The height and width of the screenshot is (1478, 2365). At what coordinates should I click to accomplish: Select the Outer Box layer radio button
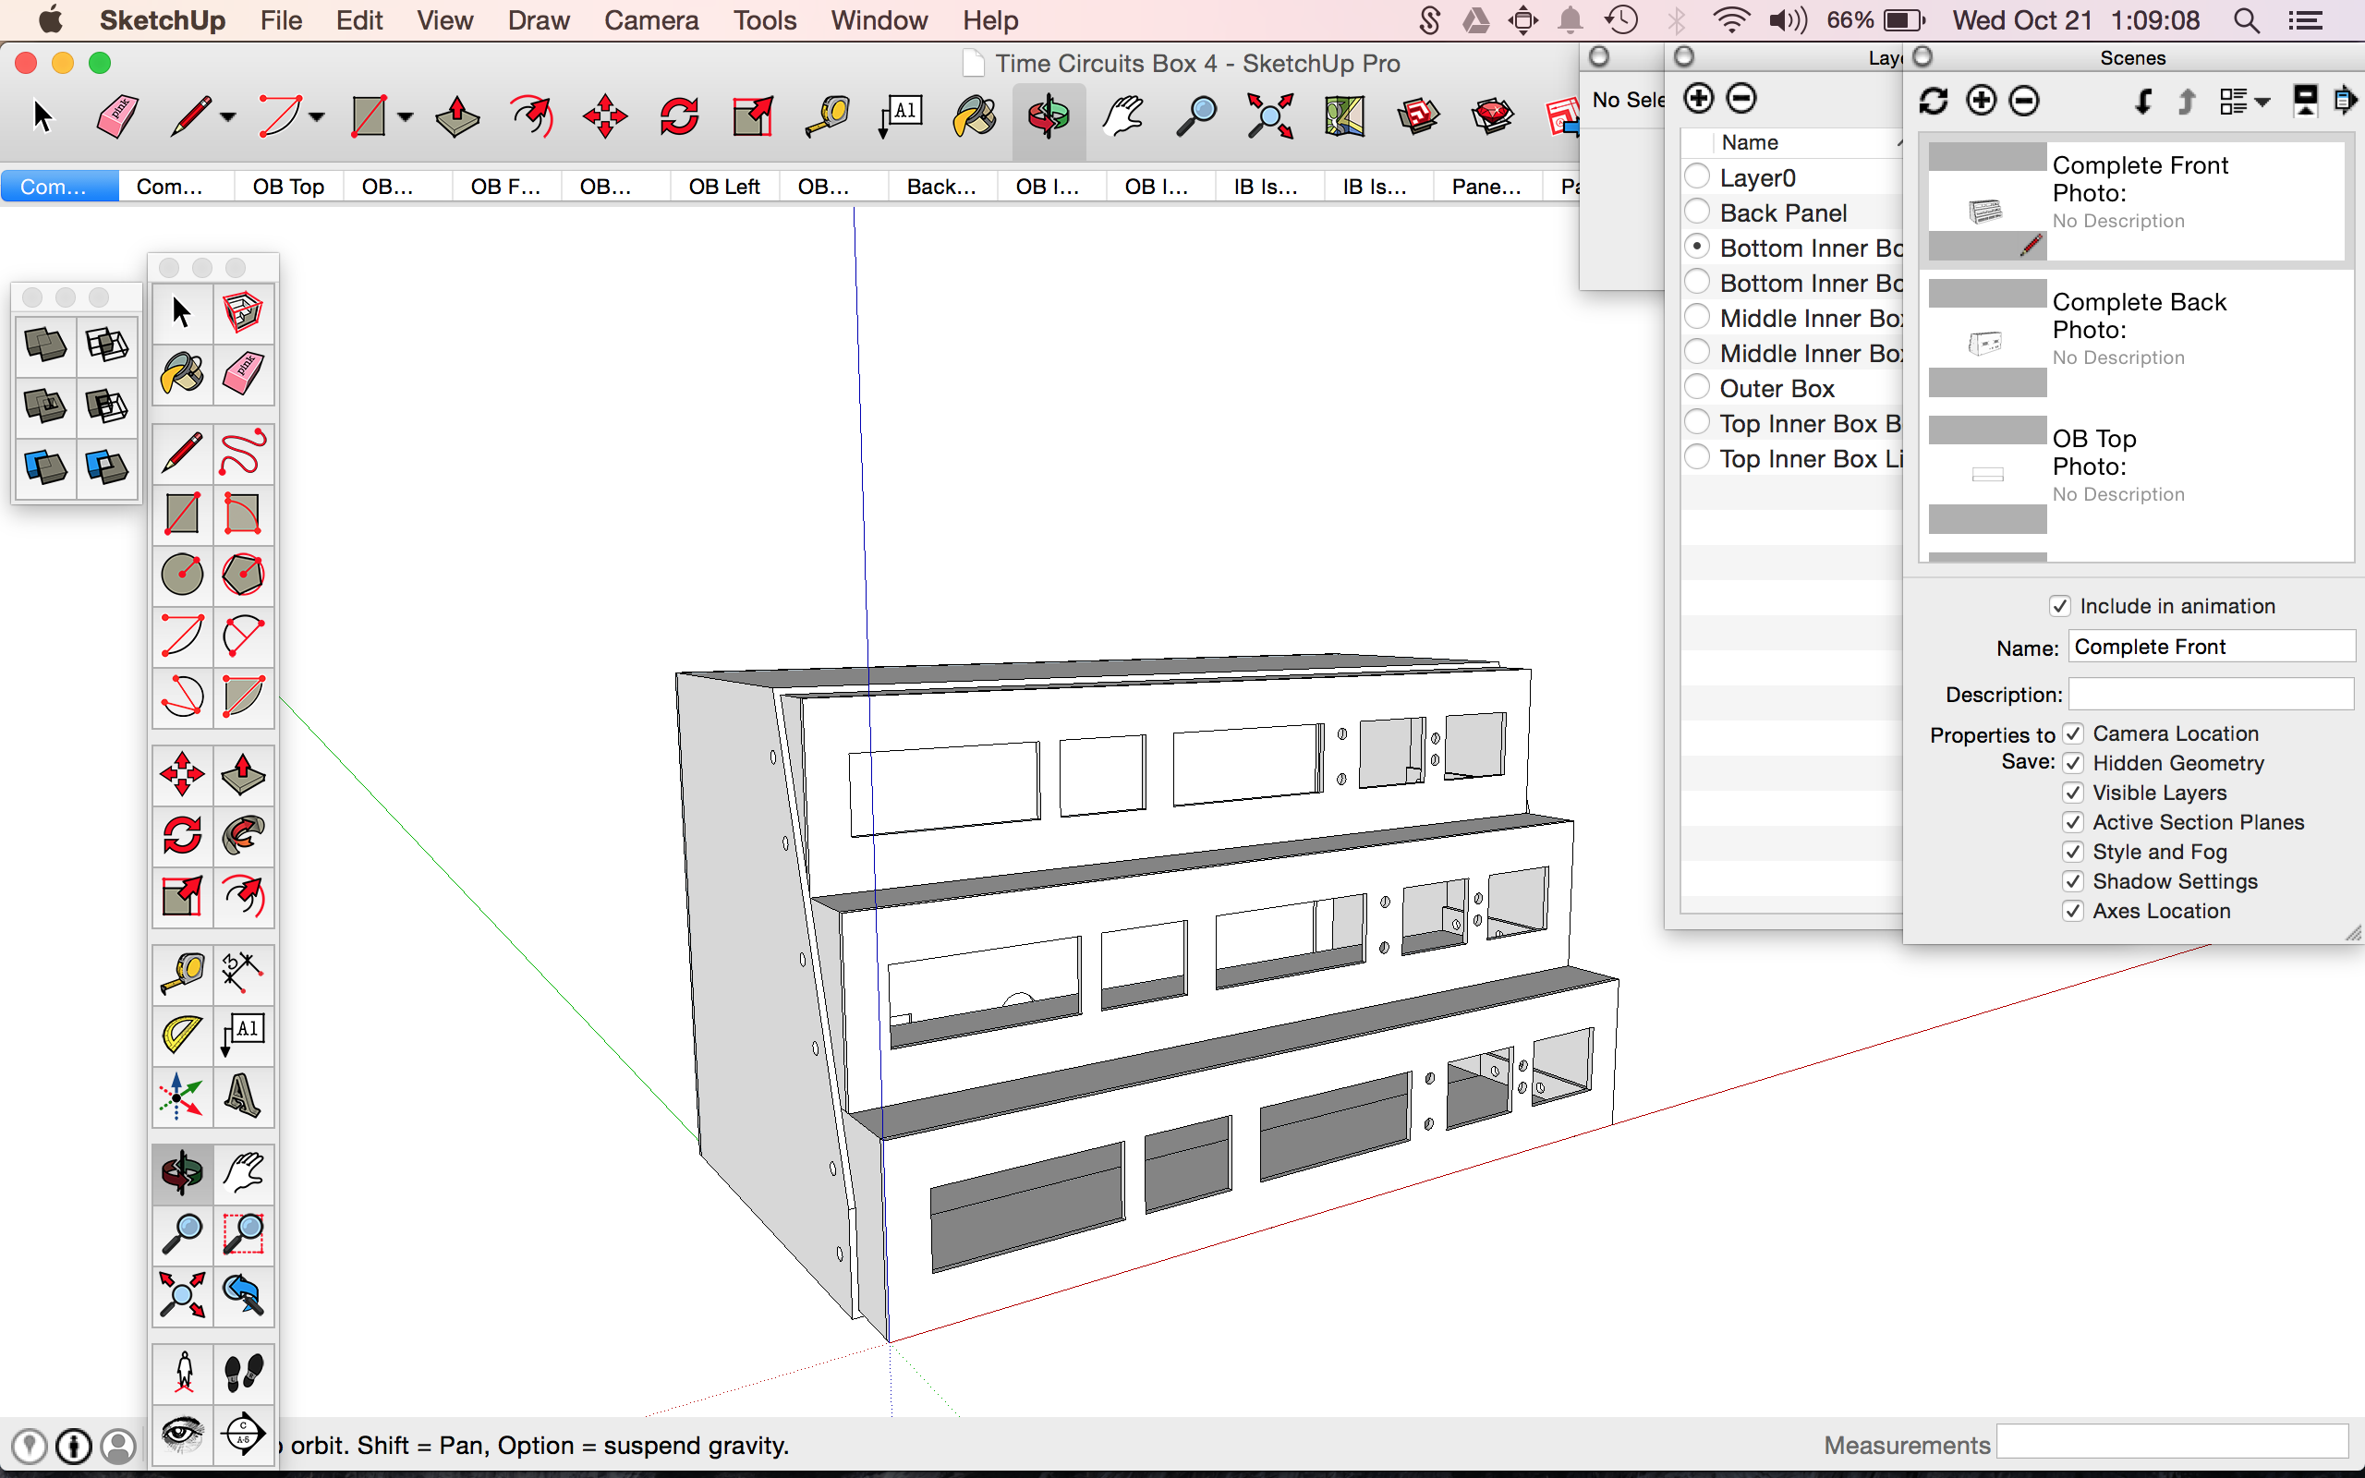tap(1696, 388)
